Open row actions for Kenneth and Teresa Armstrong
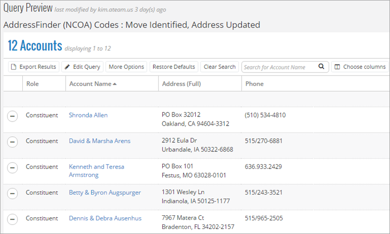Viewport: 390px width, 234px height. [x=12, y=168]
